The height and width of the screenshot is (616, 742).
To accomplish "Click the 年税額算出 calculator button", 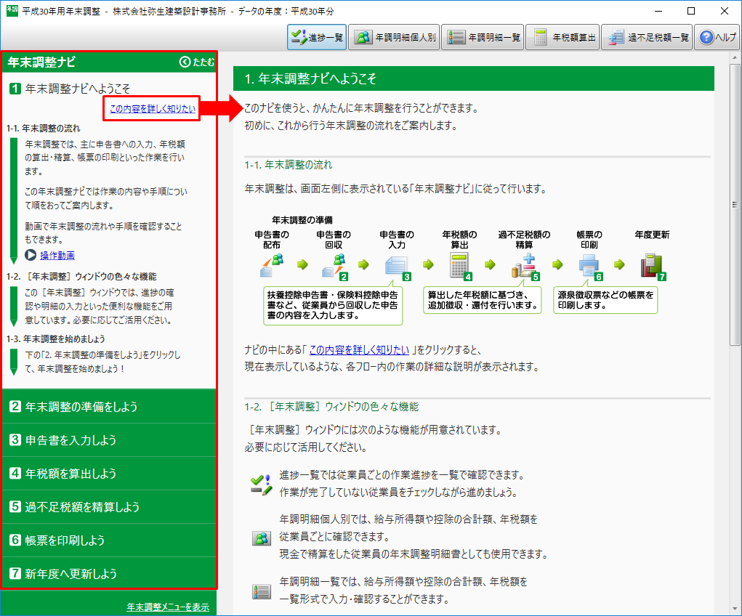I will pos(563,37).
